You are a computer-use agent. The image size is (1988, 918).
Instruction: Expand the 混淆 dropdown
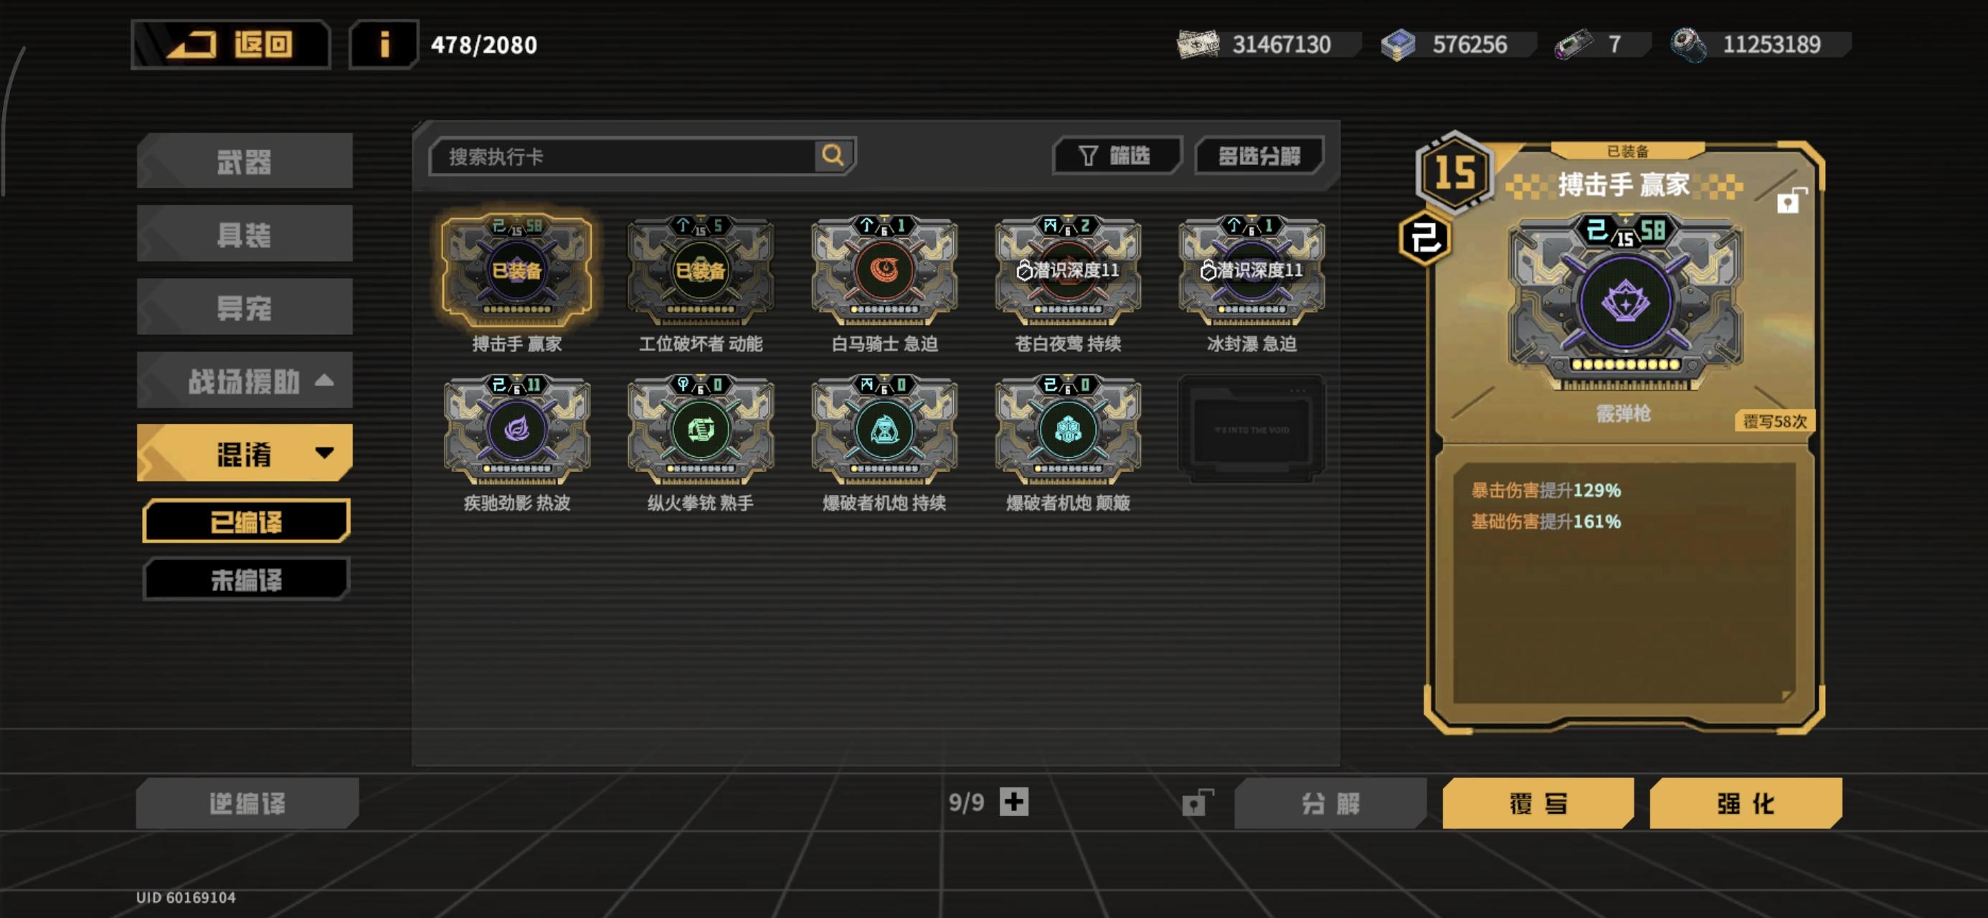click(x=245, y=453)
